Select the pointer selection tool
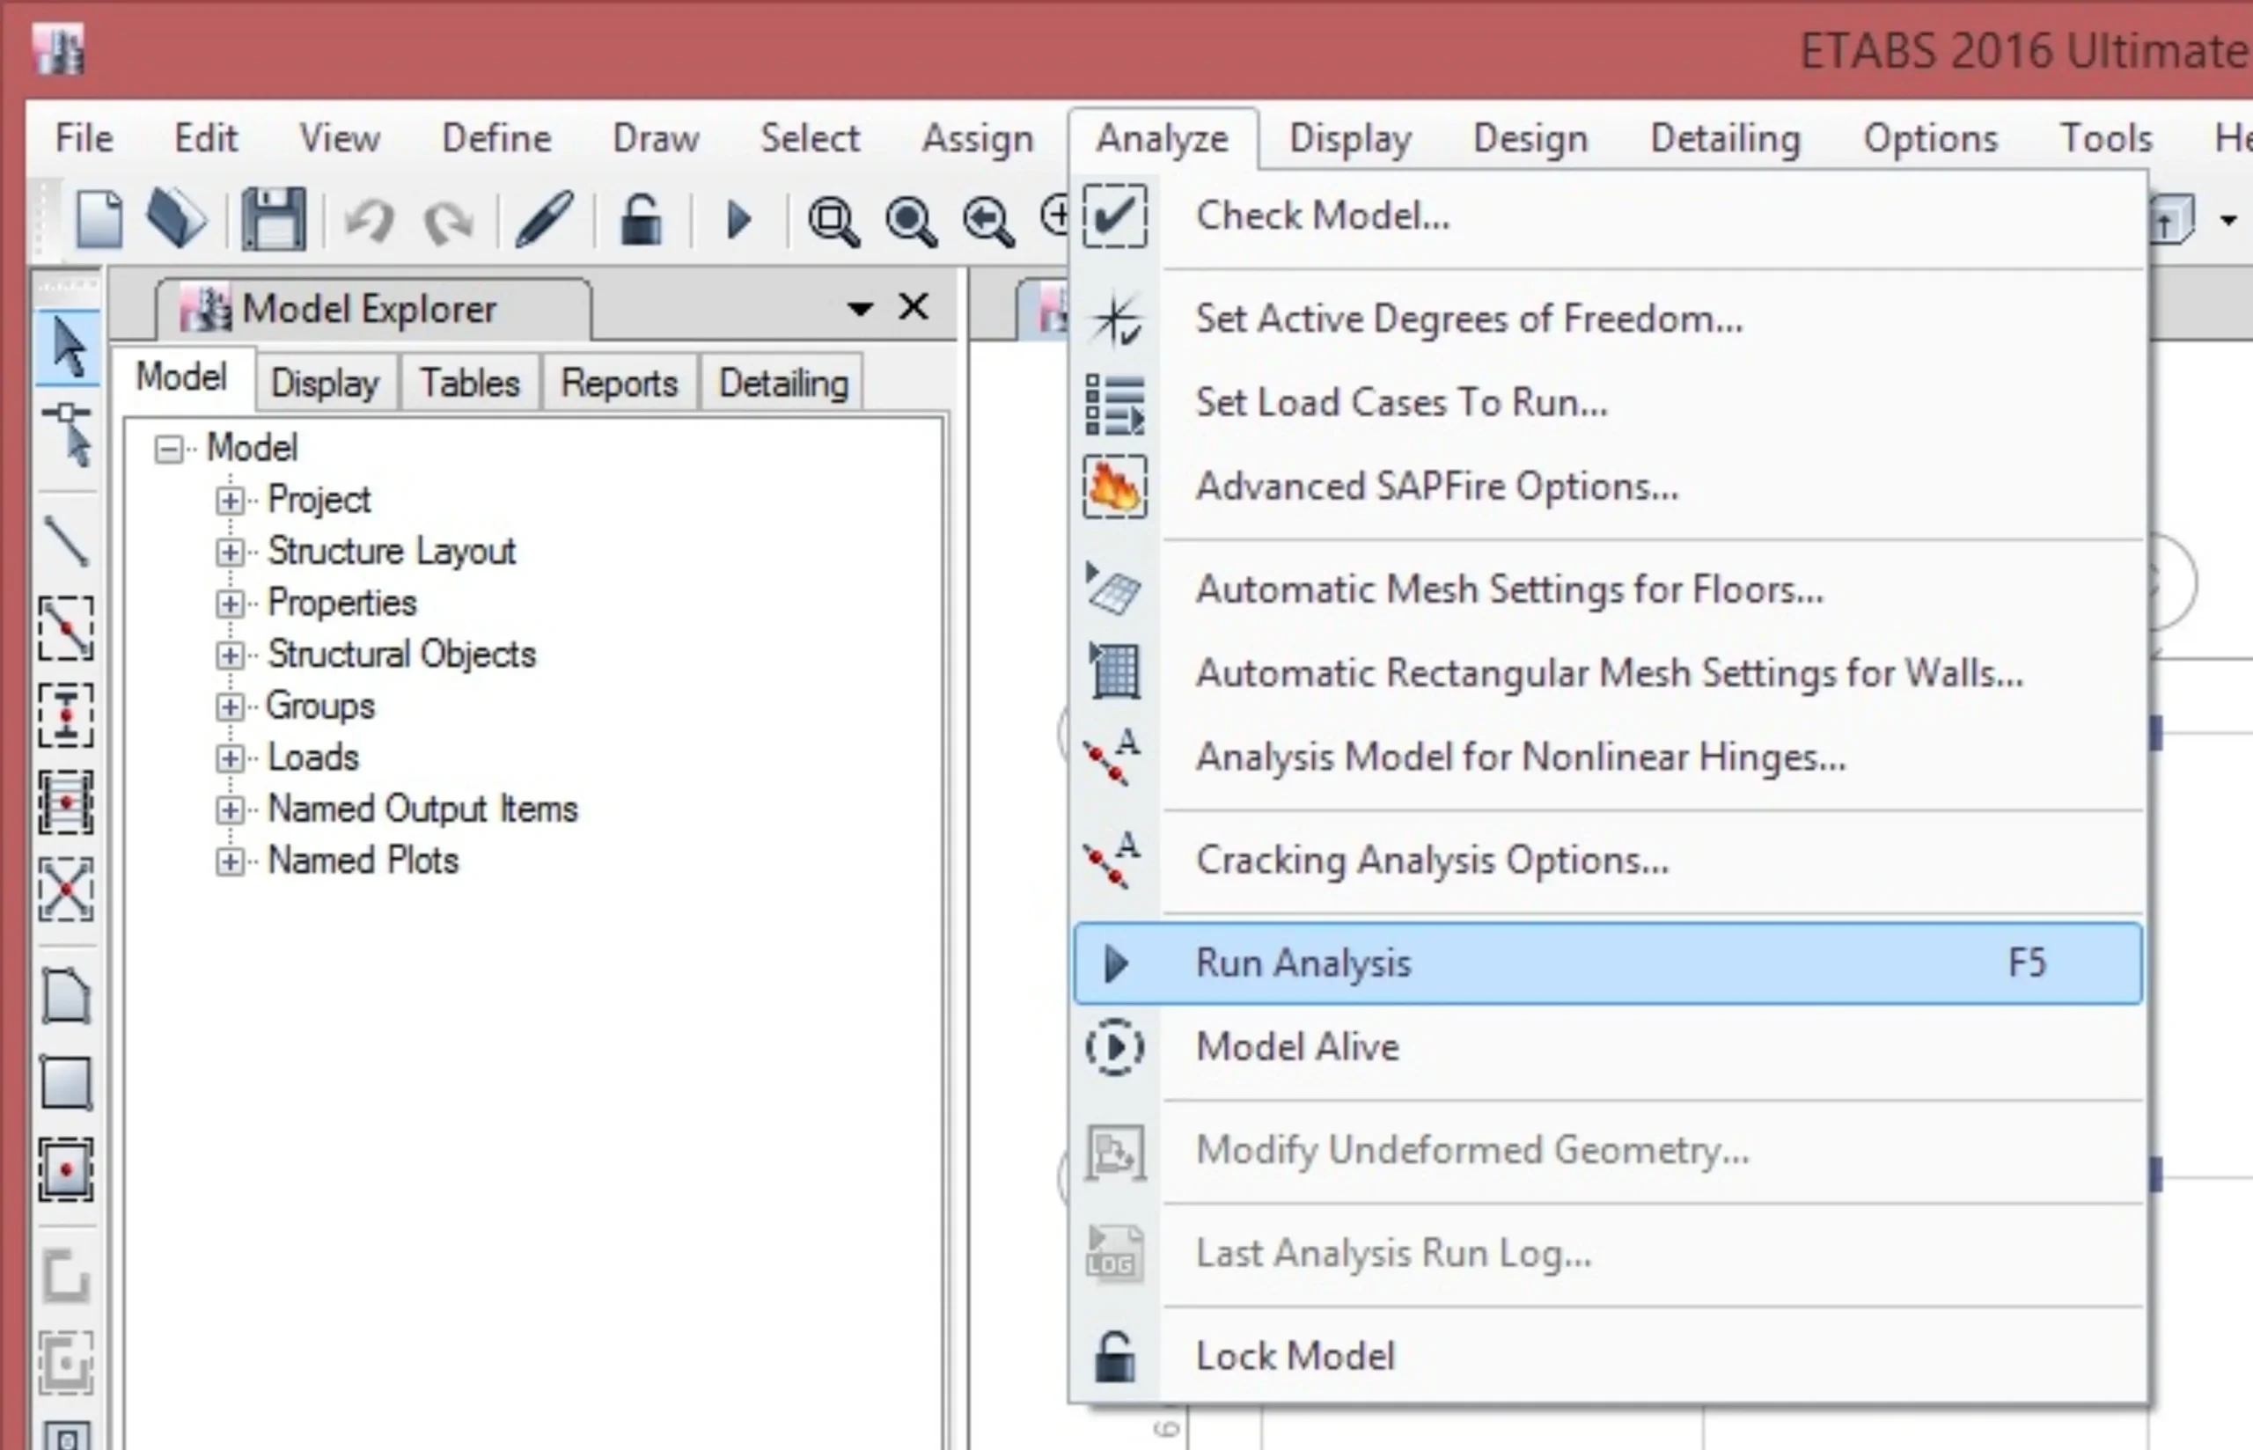Screen dimensions: 2253x1450 pos(68,348)
